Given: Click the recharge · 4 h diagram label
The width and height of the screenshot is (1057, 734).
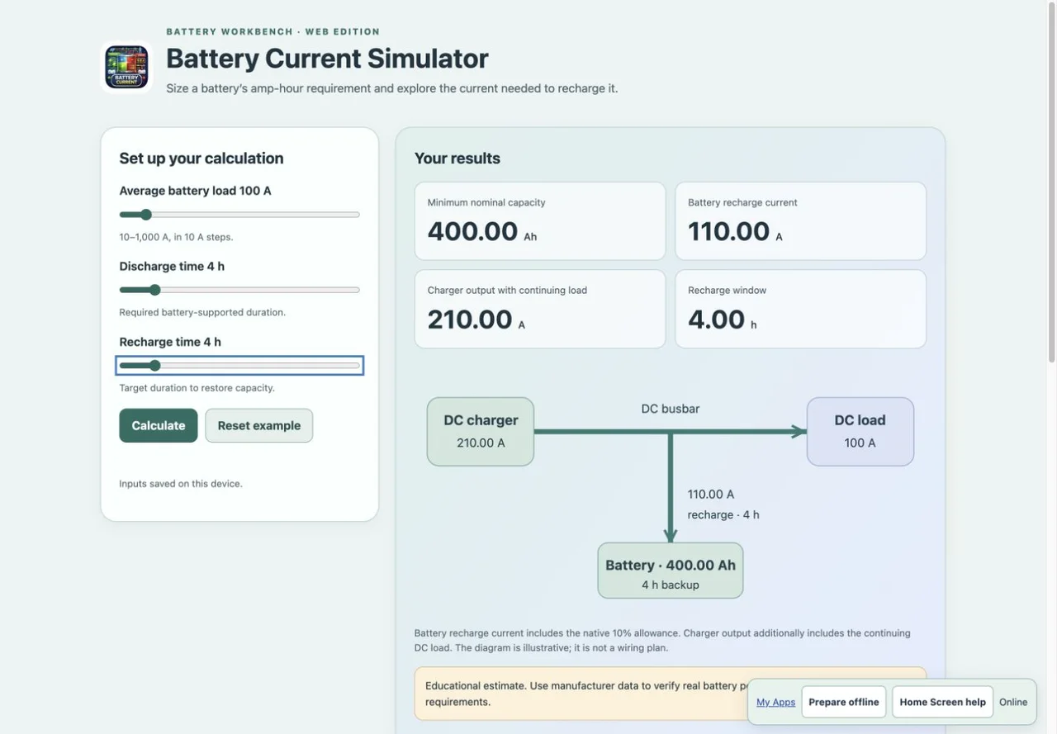Looking at the screenshot, I should [723, 514].
